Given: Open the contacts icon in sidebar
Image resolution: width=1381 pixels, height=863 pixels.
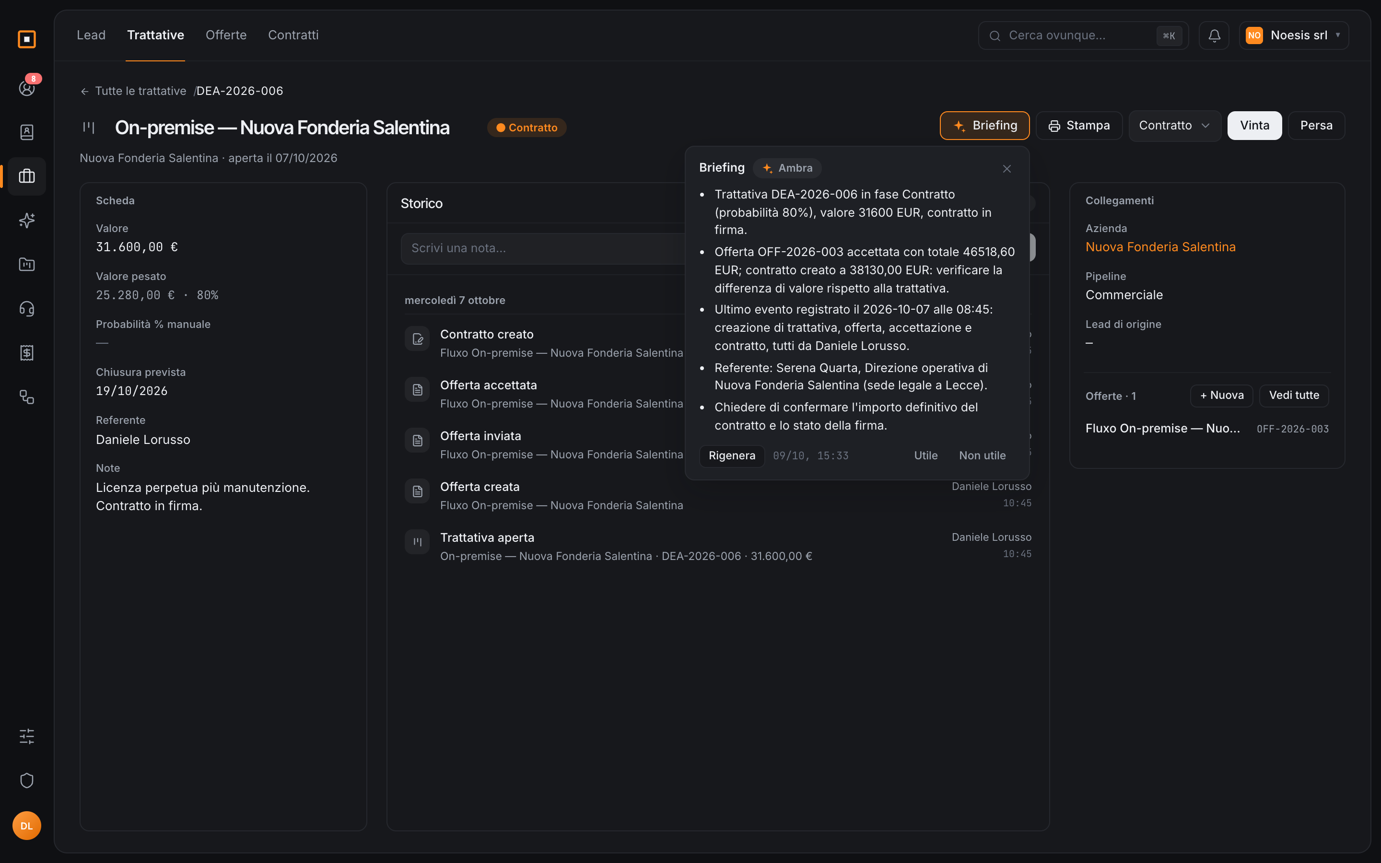Looking at the screenshot, I should pos(27,132).
